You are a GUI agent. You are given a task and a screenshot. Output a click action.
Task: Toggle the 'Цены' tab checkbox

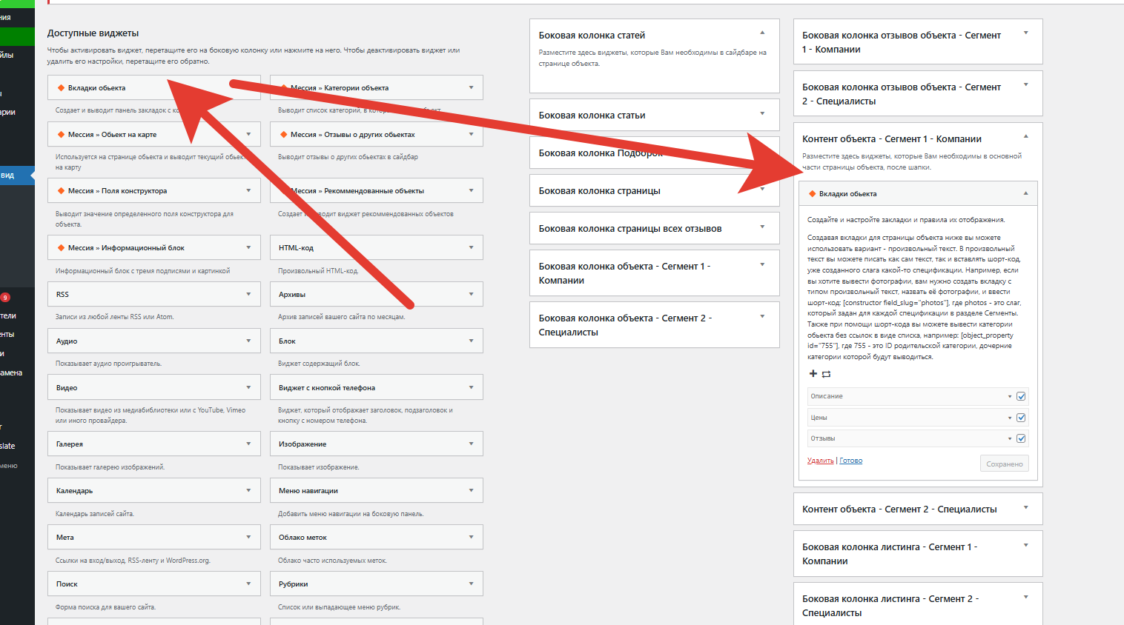(1021, 418)
